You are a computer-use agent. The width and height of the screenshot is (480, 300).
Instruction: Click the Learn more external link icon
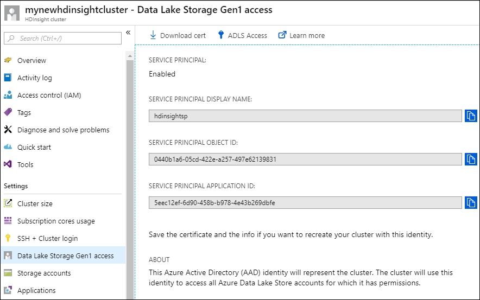pyautogui.click(x=282, y=35)
